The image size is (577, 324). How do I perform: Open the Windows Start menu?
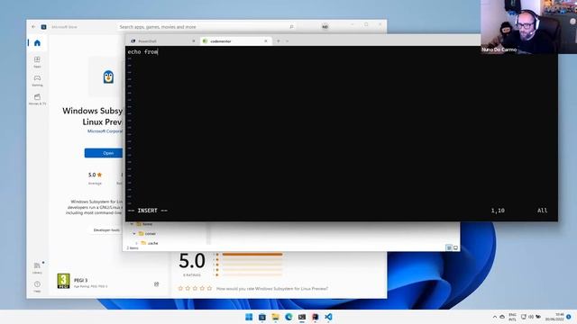tap(249, 317)
